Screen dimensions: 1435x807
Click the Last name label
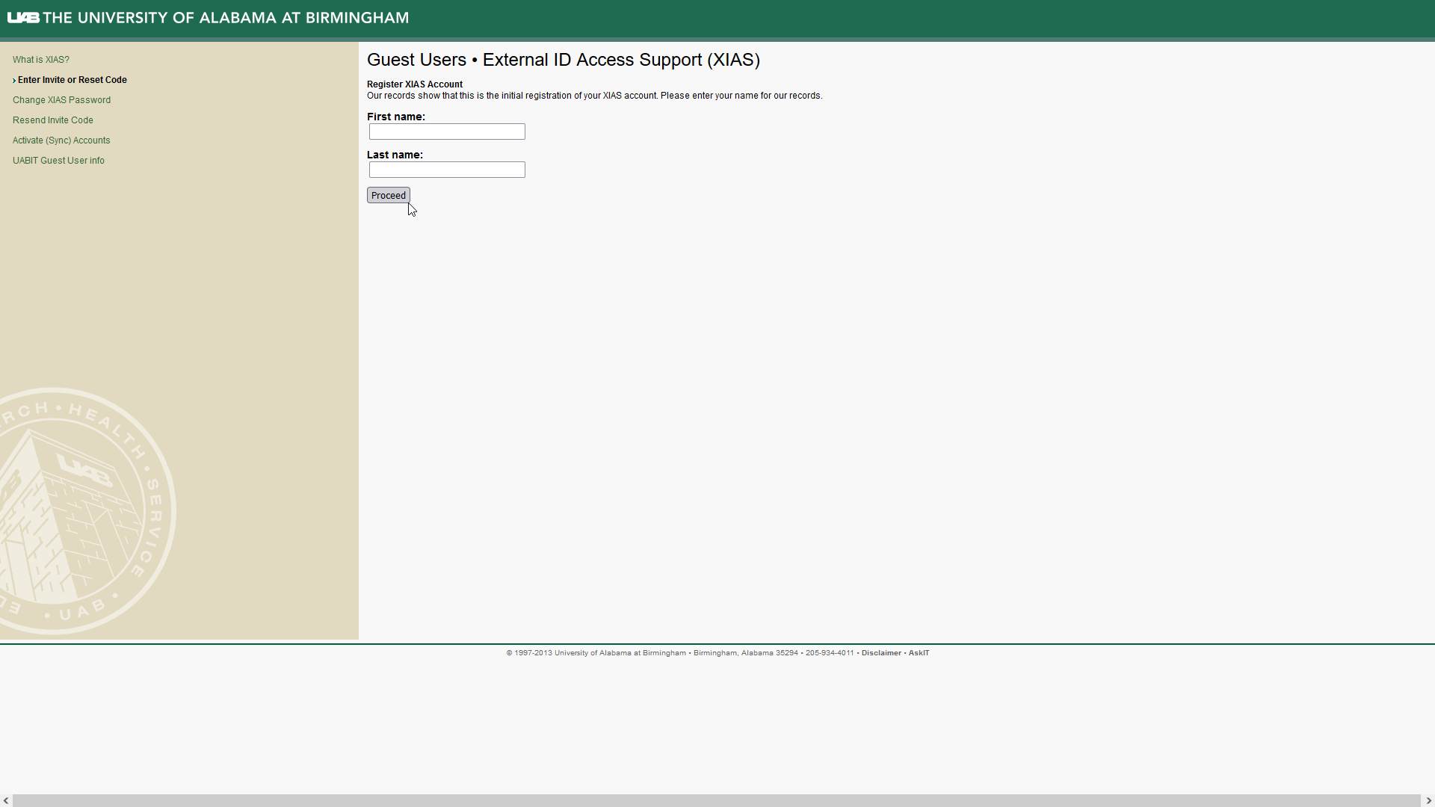[x=395, y=155]
